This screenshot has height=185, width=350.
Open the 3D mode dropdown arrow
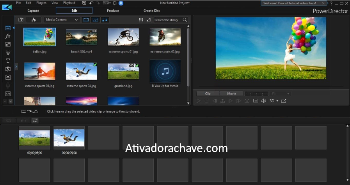coord(277,101)
